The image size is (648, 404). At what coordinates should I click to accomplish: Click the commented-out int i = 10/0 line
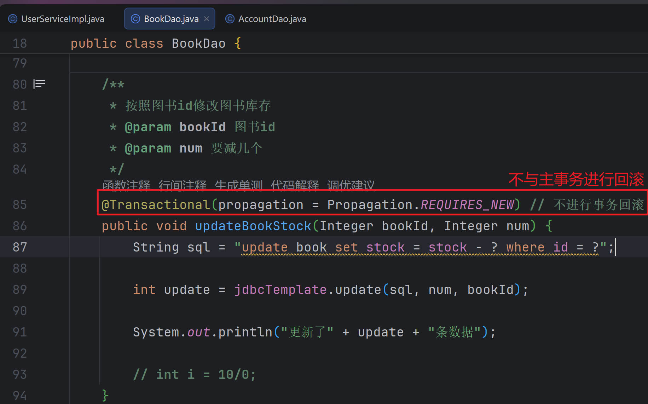(x=194, y=375)
